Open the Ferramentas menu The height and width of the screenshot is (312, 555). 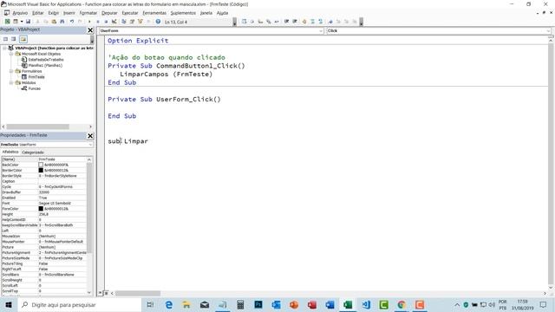point(154,13)
